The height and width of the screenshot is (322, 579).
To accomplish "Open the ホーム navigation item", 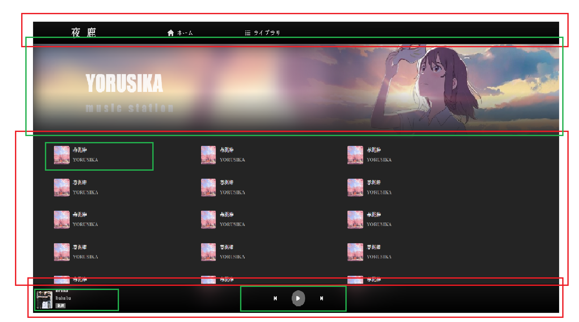I will click(x=185, y=33).
